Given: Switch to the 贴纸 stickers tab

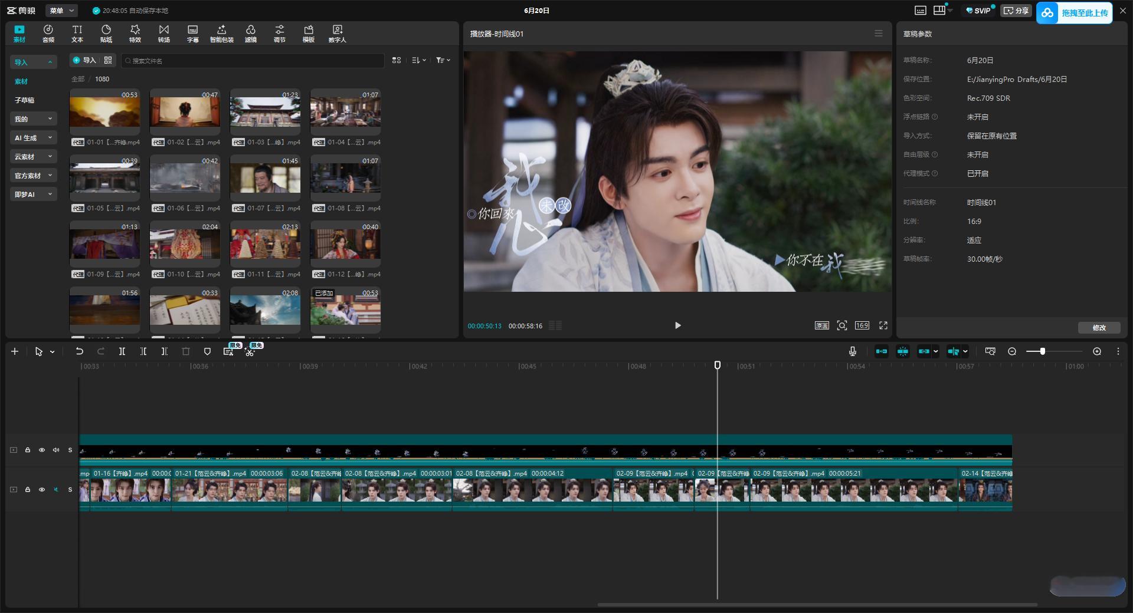Looking at the screenshot, I should click(106, 34).
